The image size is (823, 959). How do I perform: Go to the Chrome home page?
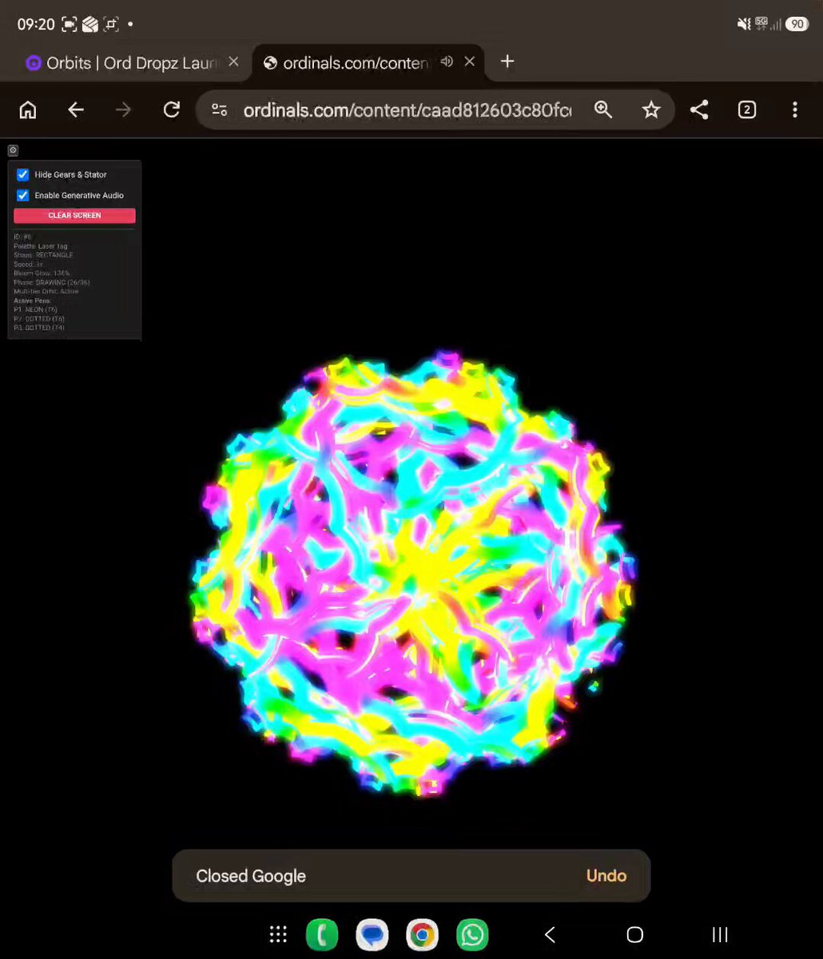click(x=28, y=110)
